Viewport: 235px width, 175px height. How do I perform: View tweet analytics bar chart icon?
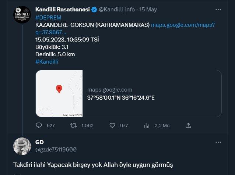point(147,125)
